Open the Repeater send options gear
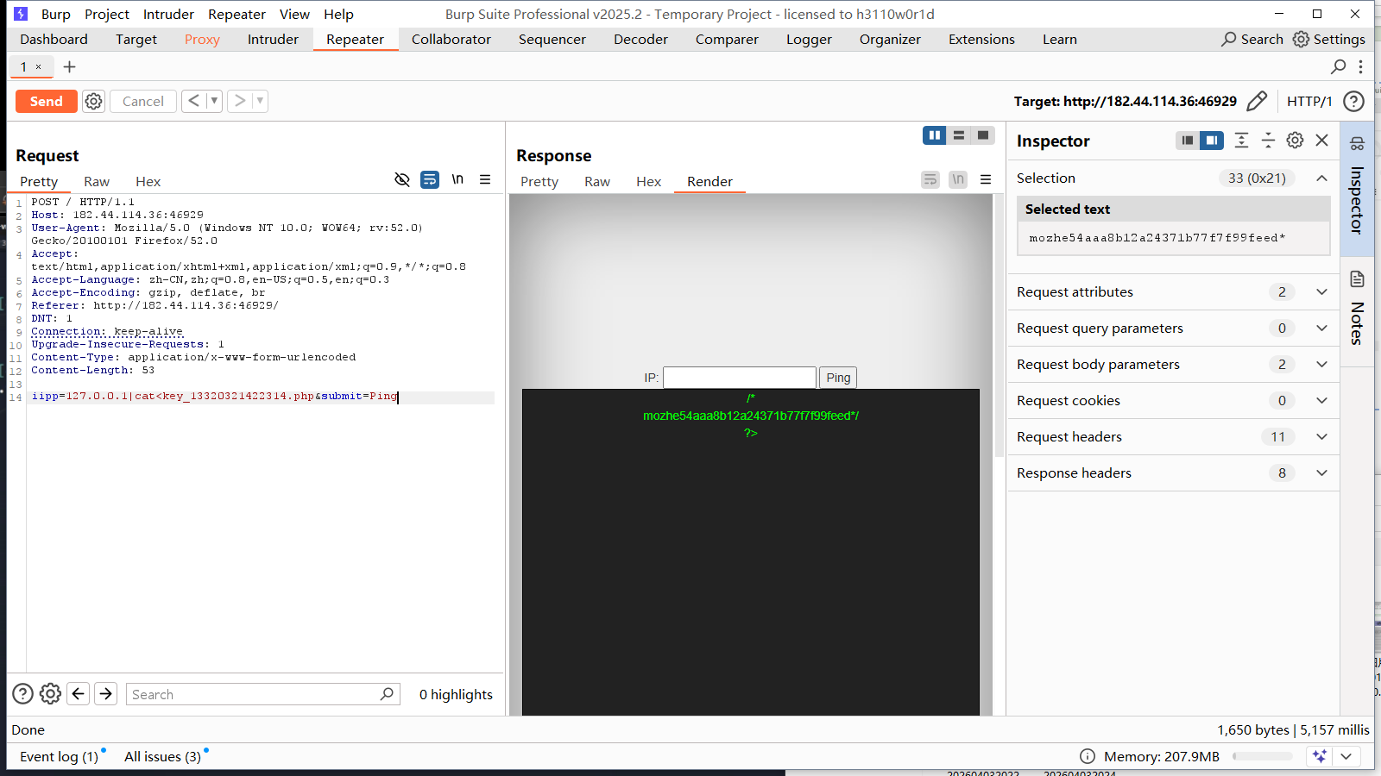 93,101
